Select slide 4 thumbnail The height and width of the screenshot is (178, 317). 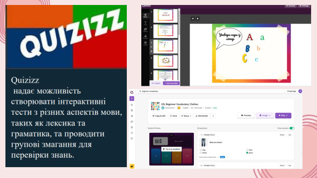tap(165, 61)
